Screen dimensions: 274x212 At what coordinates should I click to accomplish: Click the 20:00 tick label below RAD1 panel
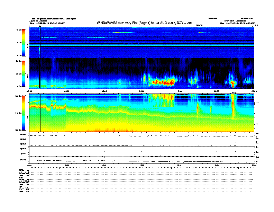[x=217, y=91]
